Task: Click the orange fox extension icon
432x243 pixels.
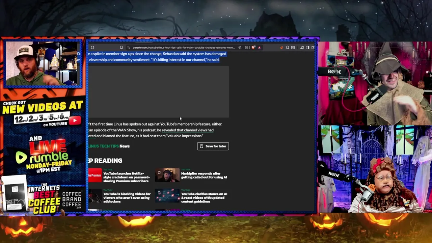Action: pos(281,48)
